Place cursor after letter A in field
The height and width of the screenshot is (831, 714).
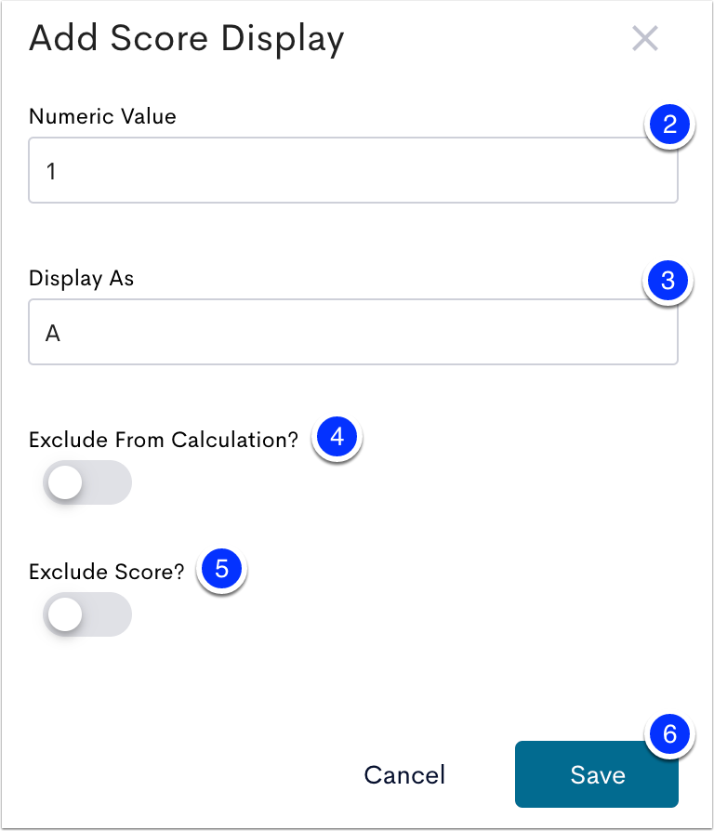point(62,333)
